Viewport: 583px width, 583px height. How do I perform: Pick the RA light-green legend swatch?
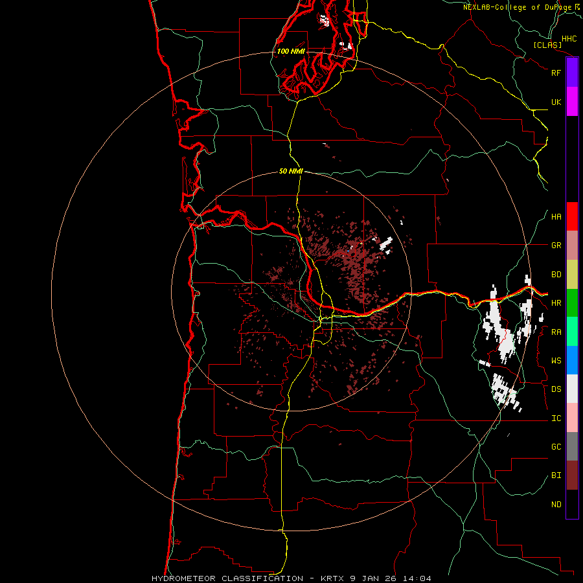(572, 332)
